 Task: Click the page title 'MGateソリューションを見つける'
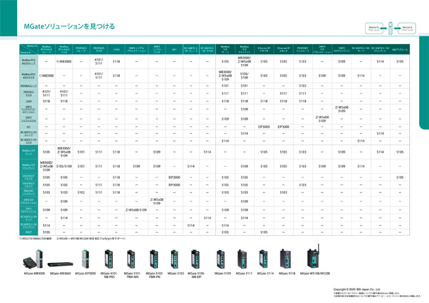coord(69,26)
